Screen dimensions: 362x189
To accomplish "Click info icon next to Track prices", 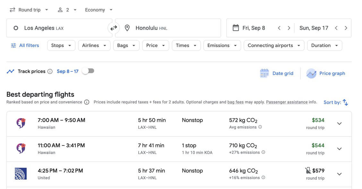I will click(x=50, y=71).
